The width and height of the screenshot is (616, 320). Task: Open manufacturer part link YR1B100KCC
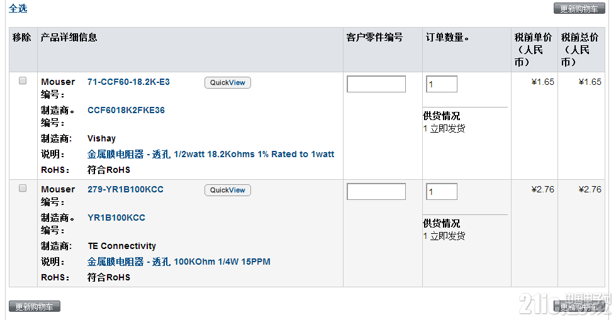[x=116, y=218]
